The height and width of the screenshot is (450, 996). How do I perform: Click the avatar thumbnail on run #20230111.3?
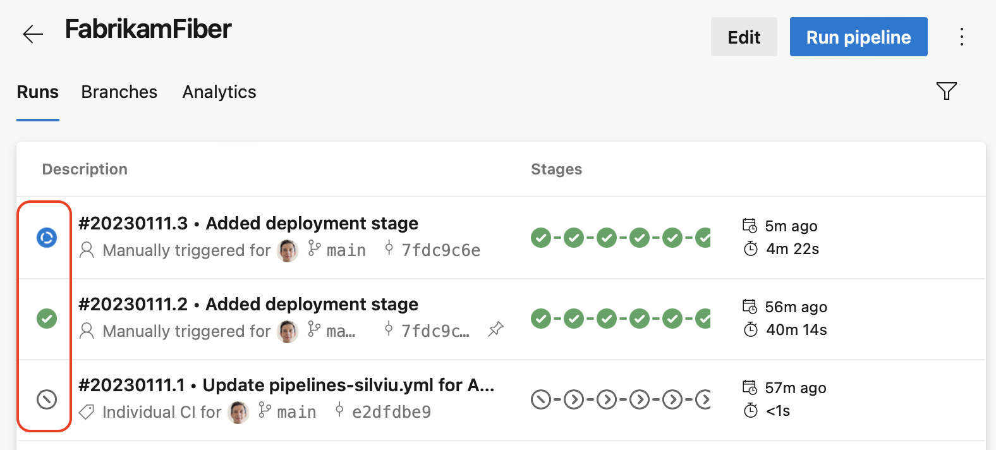tap(288, 250)
